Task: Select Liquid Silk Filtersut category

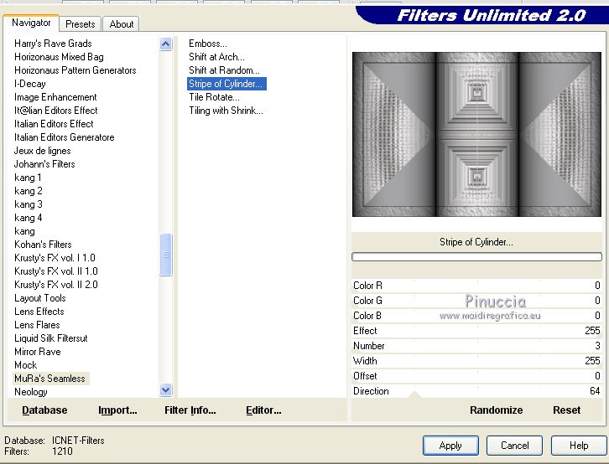Action: 51,338
